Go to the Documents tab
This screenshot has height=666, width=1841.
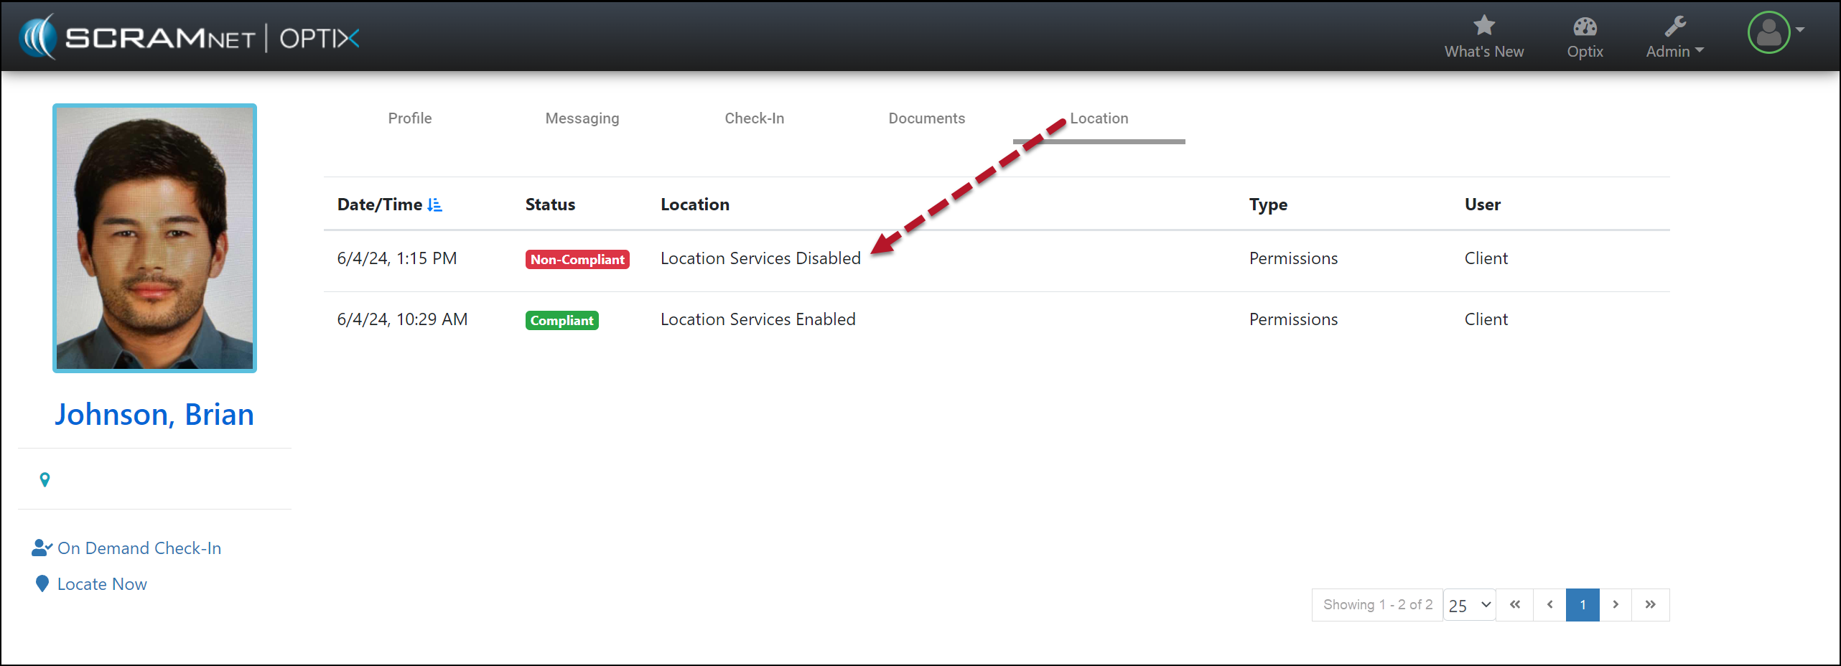(x=926, y=118)
